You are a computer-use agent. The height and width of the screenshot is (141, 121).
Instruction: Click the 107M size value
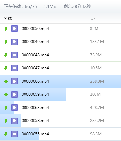coord(95,94)
